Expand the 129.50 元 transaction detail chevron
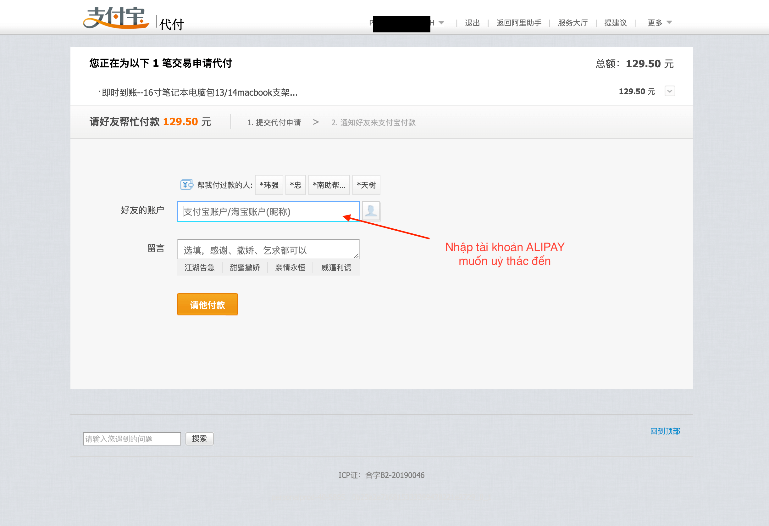Image resolution: width=769 pixels, height=526 pixels. (x=670, y=91)
